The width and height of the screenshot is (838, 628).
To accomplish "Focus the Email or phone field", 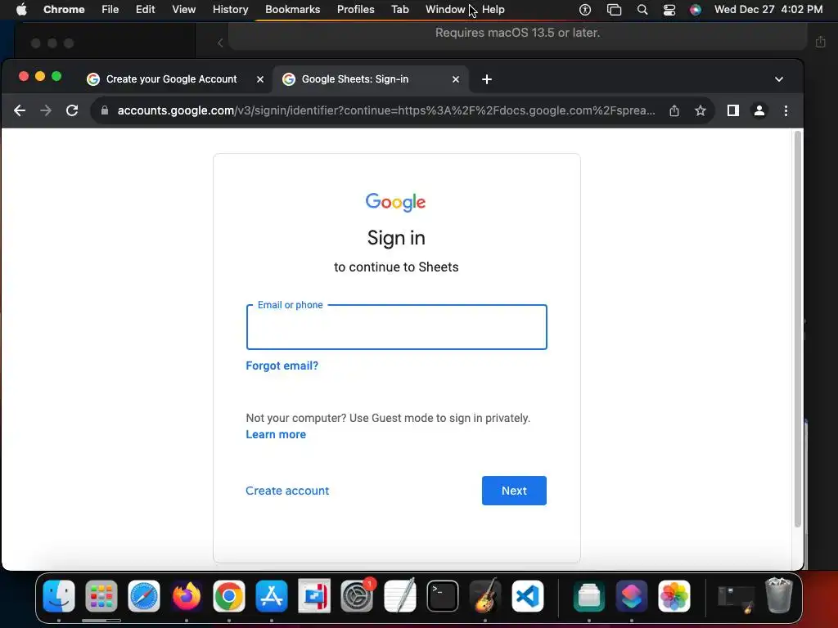I will [397, 327].
